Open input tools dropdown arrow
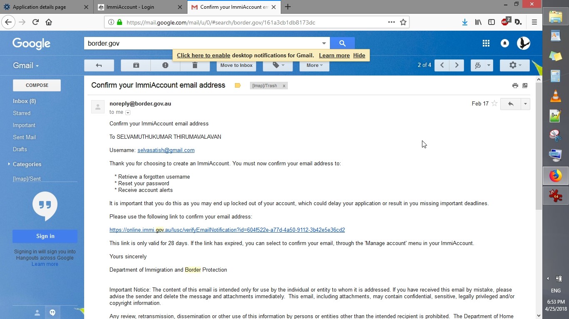The height and width of the screenshot is (319, 569). pyautogui.click(x=489, y=65)
